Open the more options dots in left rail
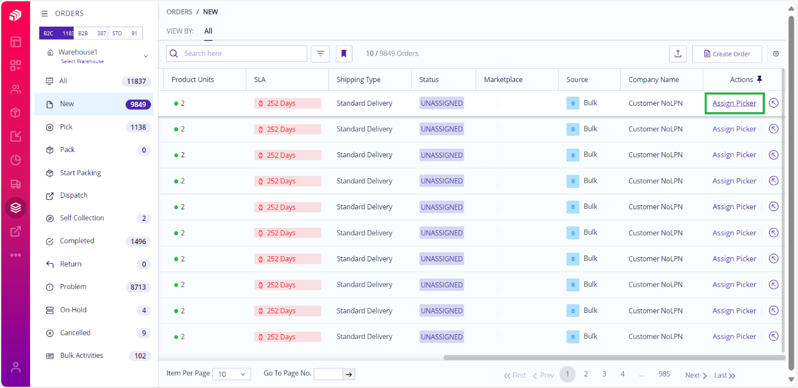This screenshot has height=388, width=798. click(x=16, y=254)
